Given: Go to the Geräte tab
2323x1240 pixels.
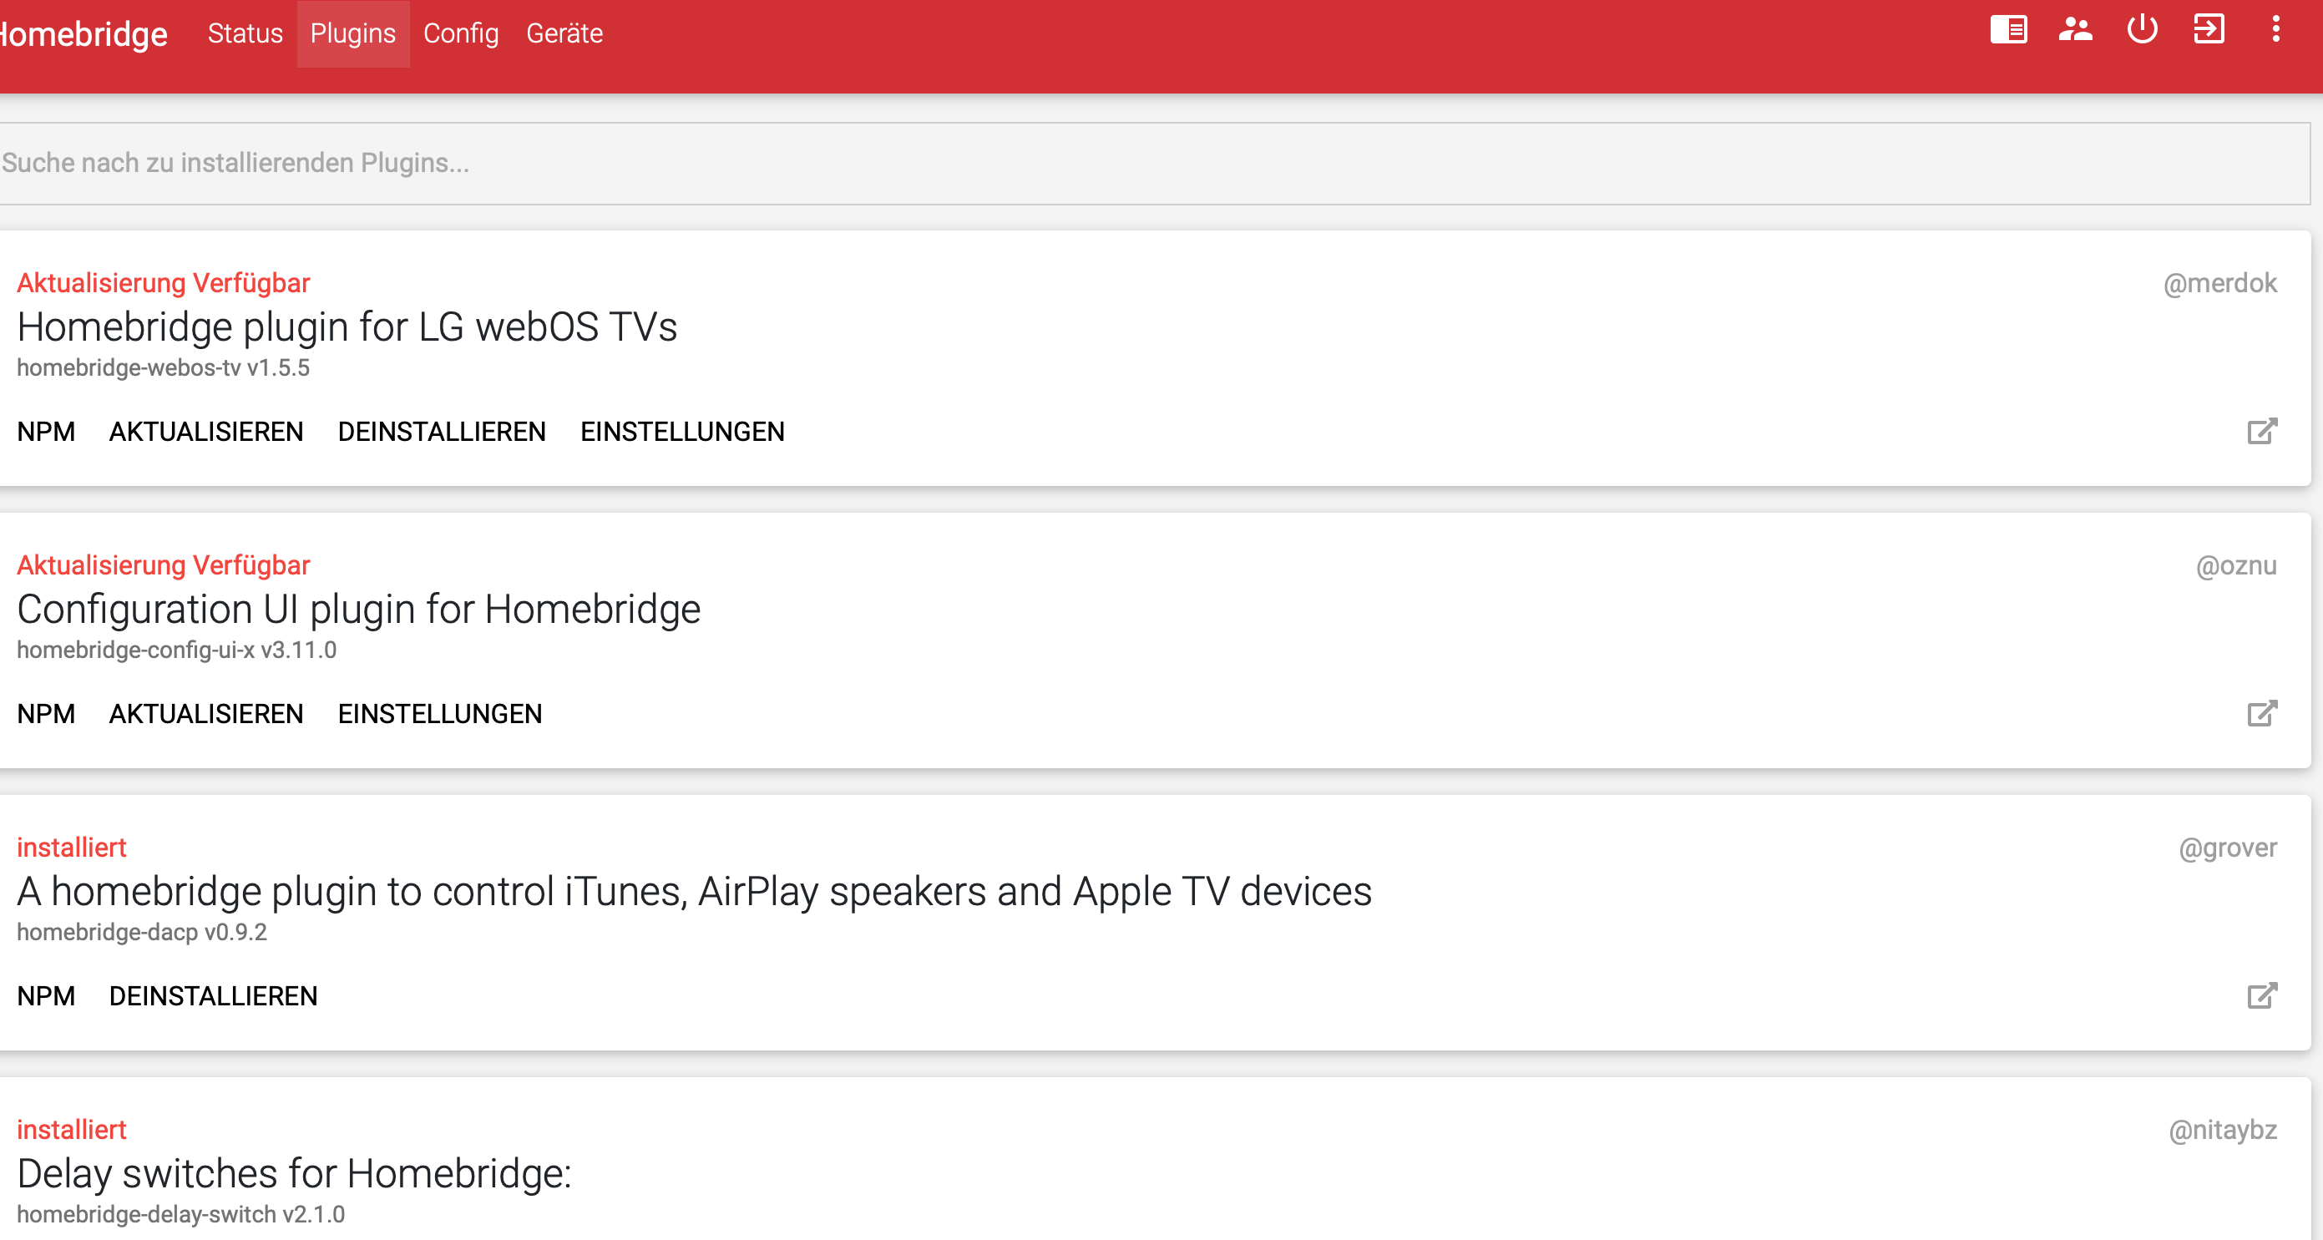Looking at the screenshot, I should (x=564, y=33).
